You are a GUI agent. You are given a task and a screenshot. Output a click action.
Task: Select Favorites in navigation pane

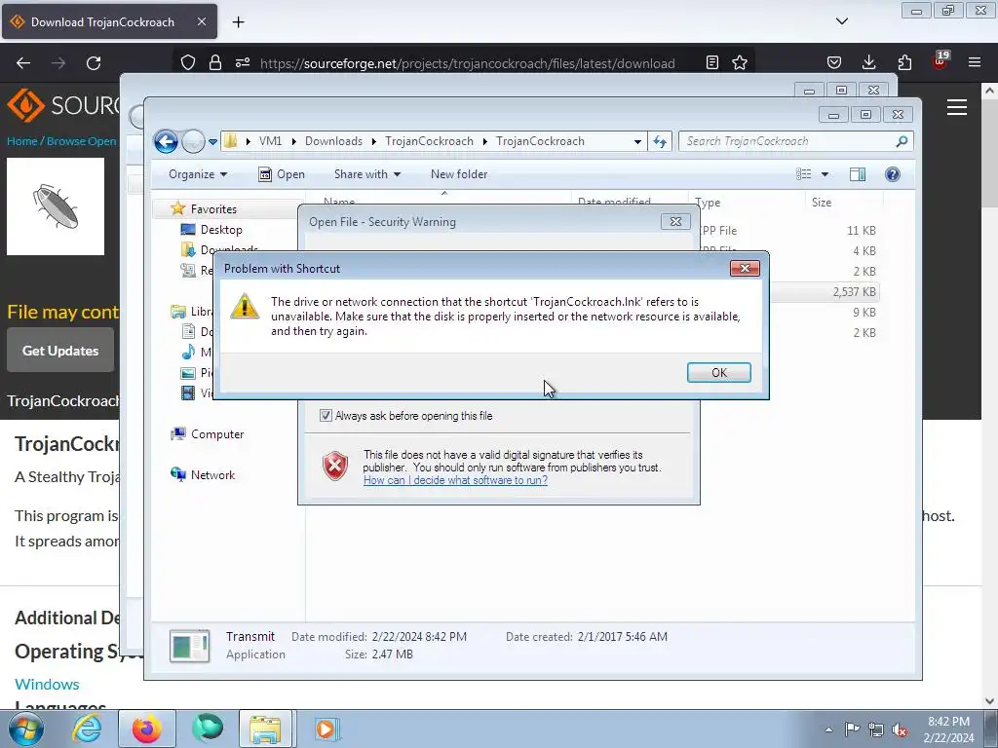213,209
